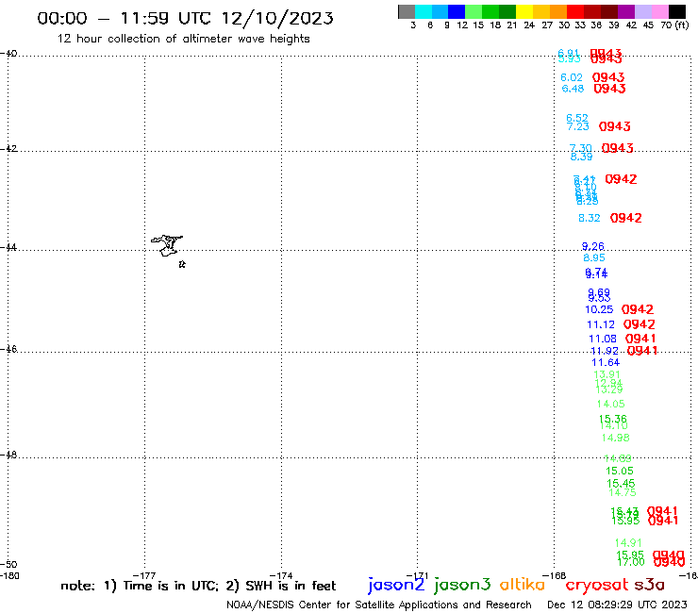Click the wave height value 17.00
The image size is (698, 613).
tap(631, 562)
